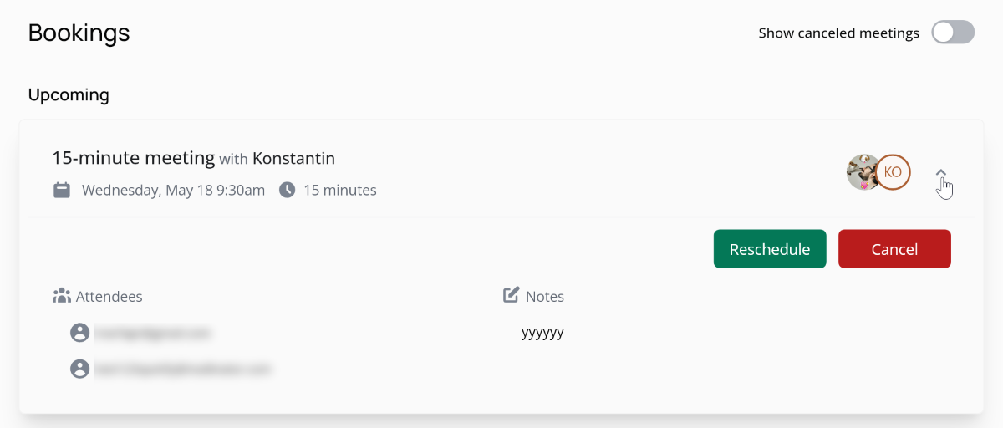Click the 15-minute meeting title
This screenshot has height=428, width=1003.
click(134, 158)
